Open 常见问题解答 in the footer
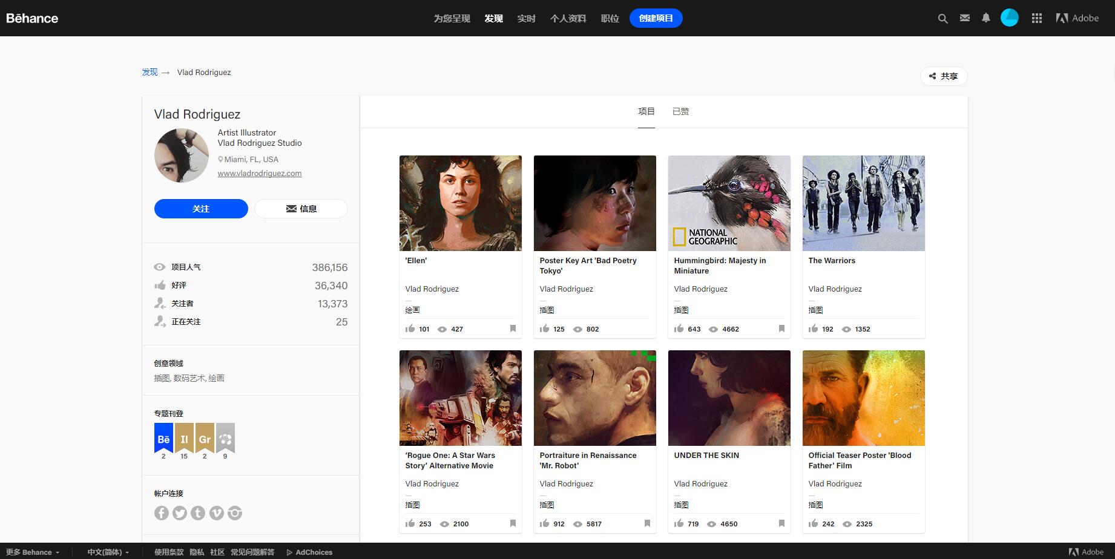Screen dimensions: 1115x559 click(252, 552)
